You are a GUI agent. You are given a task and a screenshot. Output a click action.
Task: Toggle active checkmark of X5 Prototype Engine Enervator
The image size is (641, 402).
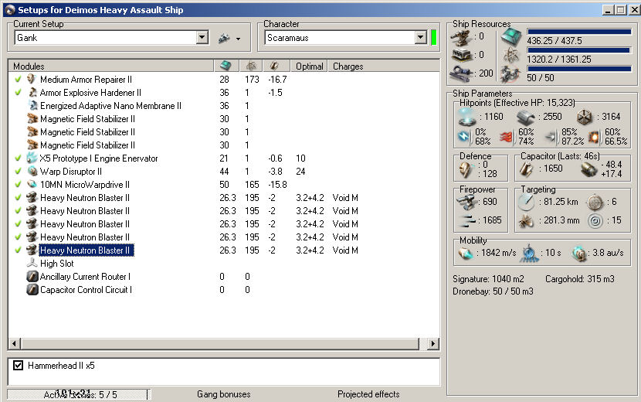(18, 158)
